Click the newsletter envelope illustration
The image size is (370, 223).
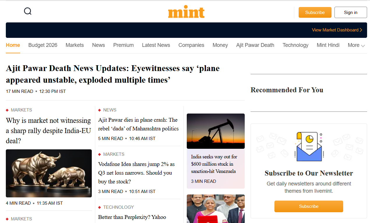click(309, 147)
